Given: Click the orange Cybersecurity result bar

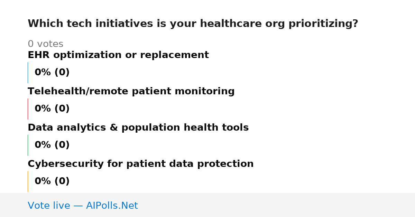Looking at the screenshot, I should (28, 181).
